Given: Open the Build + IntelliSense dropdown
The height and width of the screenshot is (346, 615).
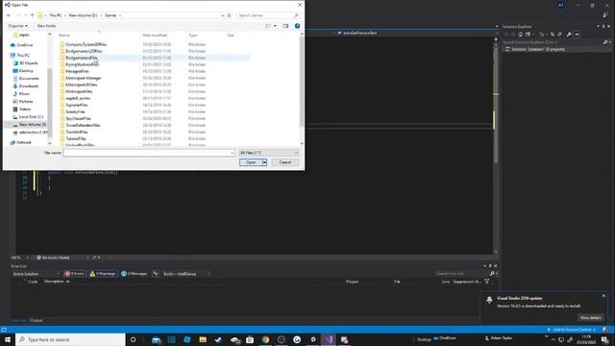Looking at the screenshot, I should click(x=186, y=274).
